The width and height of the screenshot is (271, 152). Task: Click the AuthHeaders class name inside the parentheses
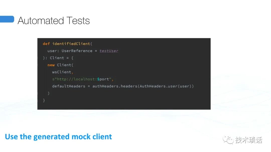[153, 86]
